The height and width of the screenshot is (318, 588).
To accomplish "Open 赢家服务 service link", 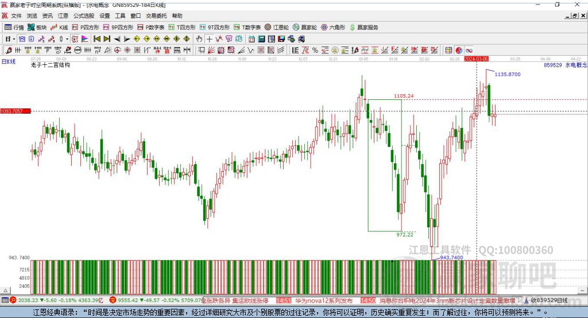I will coord(363,28).
